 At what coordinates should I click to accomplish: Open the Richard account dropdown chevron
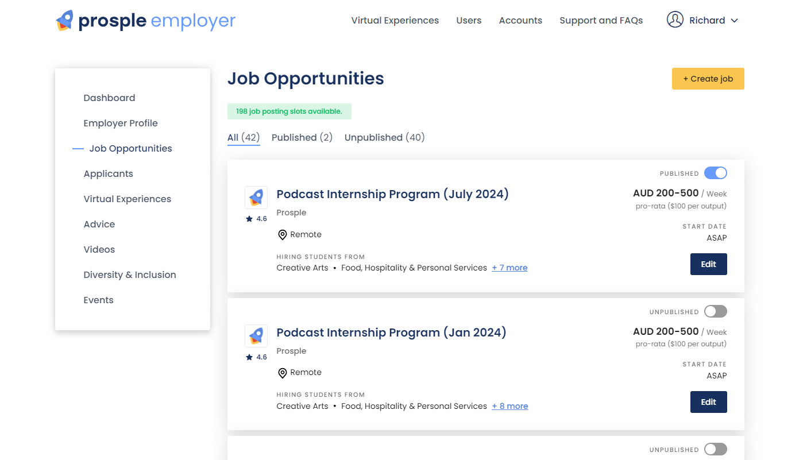[735, 21]
